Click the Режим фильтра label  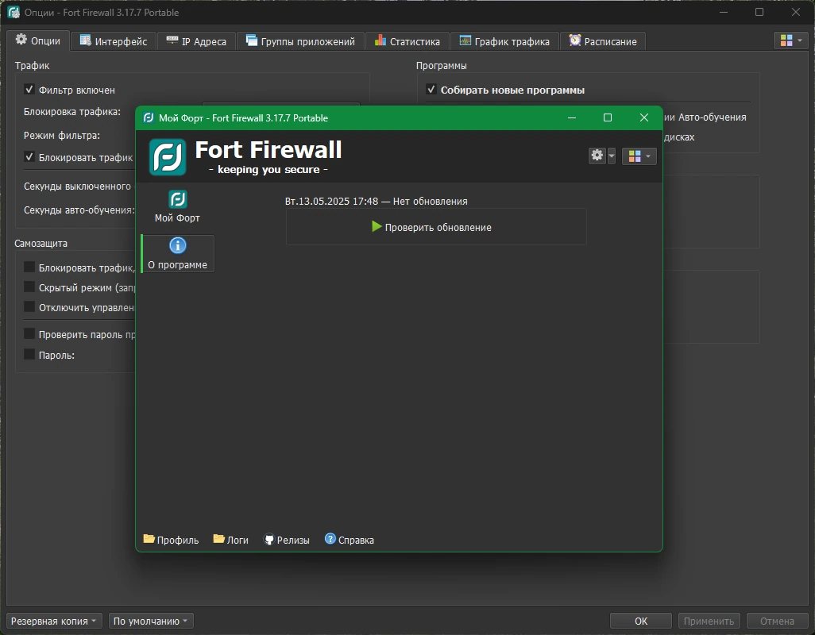(62, 136)
